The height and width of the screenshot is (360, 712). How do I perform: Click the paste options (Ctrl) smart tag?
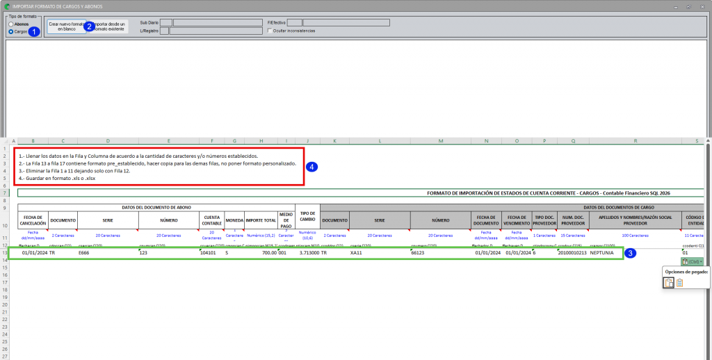pyautogui.click(x=692, y=261)
